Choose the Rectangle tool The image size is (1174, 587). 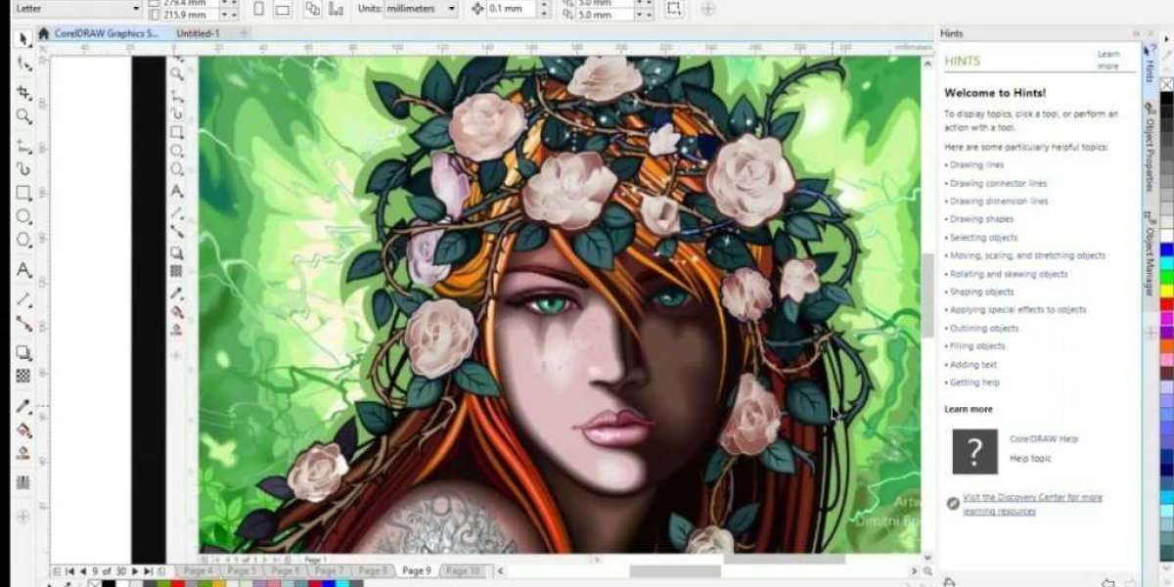23,193
